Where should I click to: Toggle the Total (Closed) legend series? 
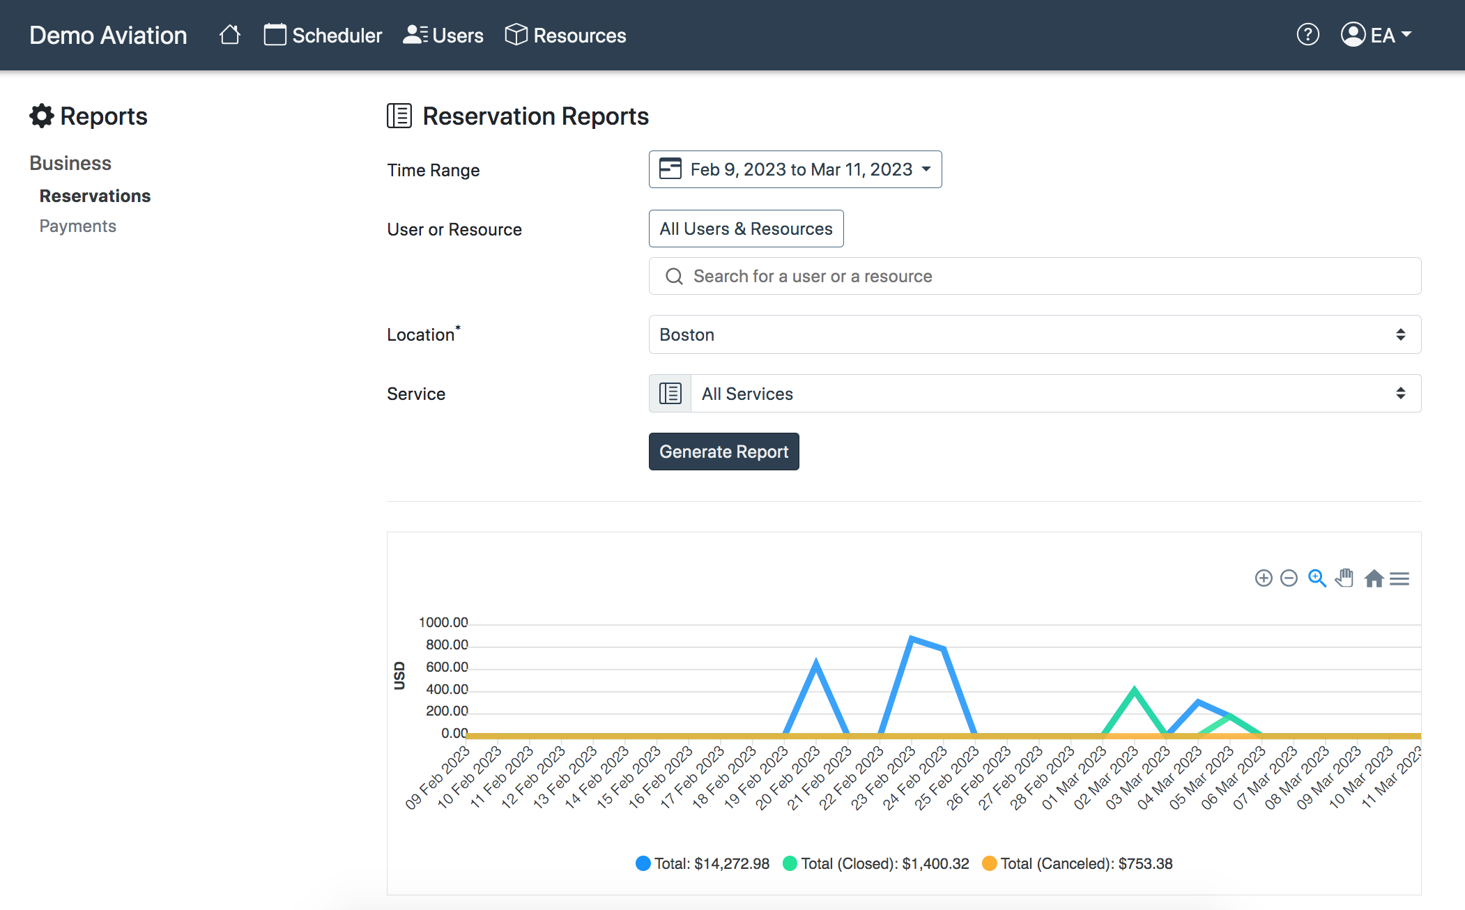(876, 863)
